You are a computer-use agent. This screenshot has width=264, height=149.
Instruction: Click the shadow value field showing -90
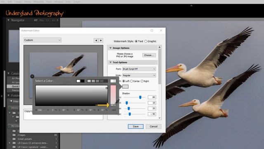[152, 114]
